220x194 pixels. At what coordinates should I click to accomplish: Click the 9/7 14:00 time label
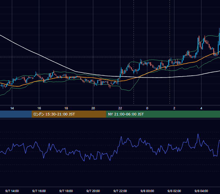pos(12,191)
